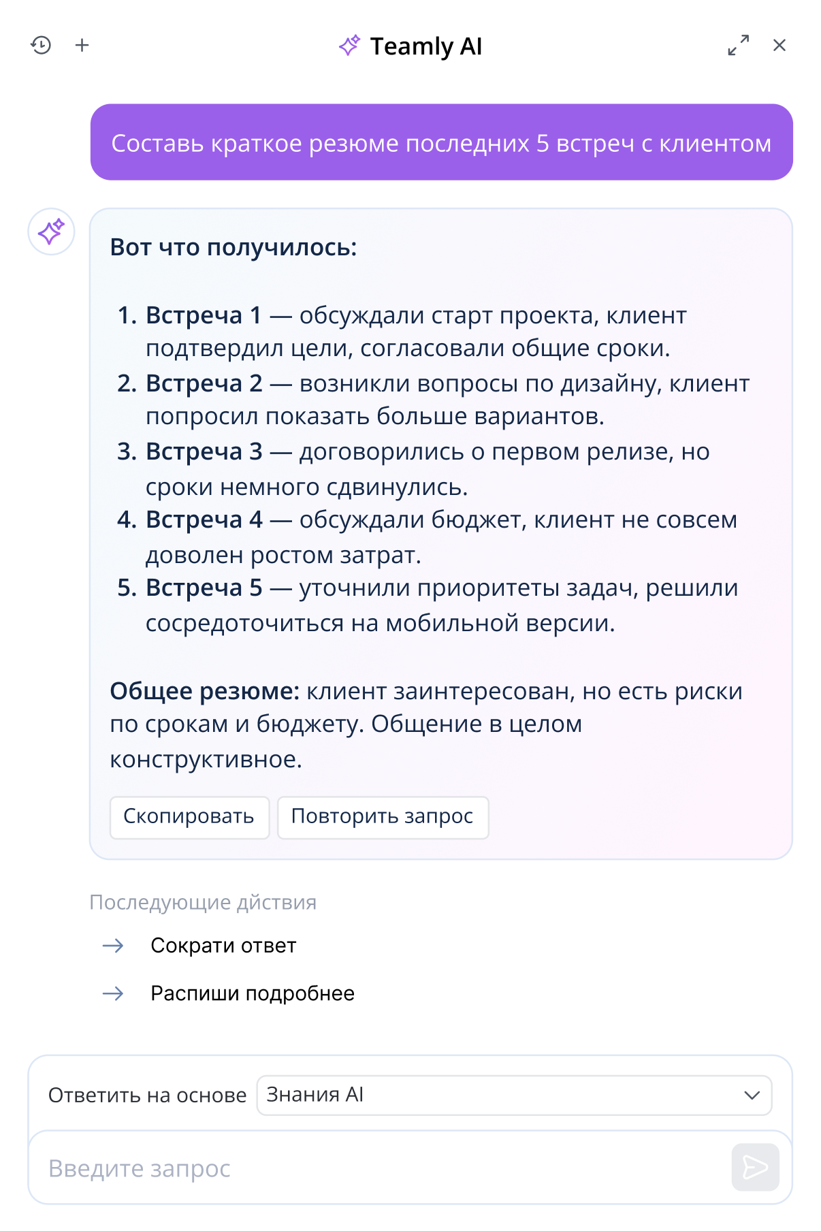Image resolution: width=821 pixels, height=1231 pixels.
Task: Click the Teamly AI sparkle logo
Action: [349, 46]
